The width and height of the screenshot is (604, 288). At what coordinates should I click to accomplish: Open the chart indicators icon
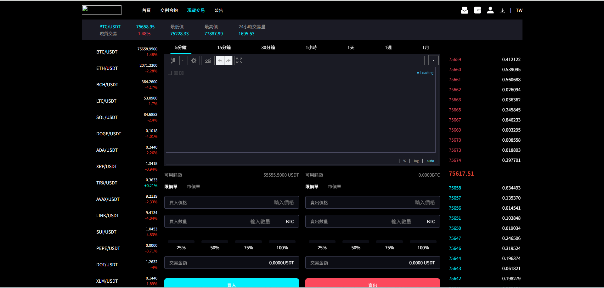(x=208, y=60)
